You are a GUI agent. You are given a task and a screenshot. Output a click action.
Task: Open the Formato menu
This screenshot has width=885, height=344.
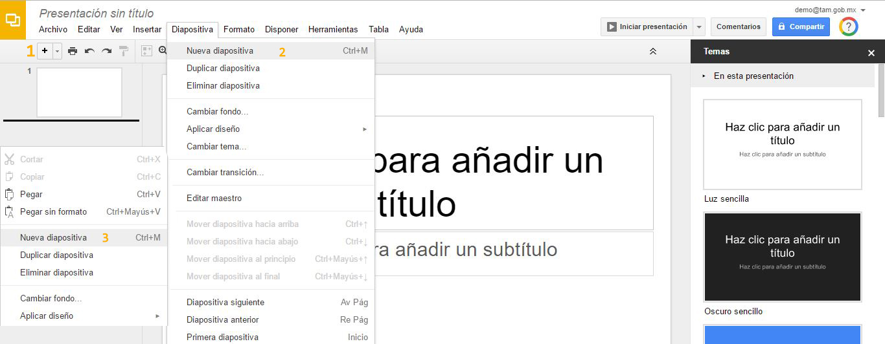(x=239, y=29)
